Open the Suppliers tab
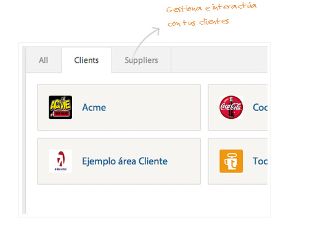Screen dimensions: 318x226 (141, 60)
